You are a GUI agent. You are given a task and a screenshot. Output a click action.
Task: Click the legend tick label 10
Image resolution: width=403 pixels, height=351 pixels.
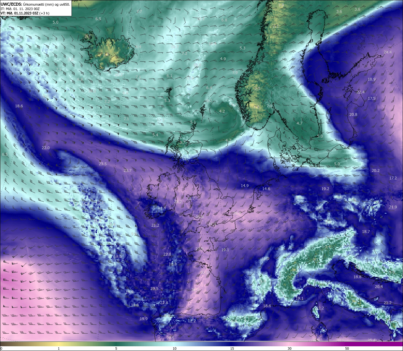click(x=174, y=348)
